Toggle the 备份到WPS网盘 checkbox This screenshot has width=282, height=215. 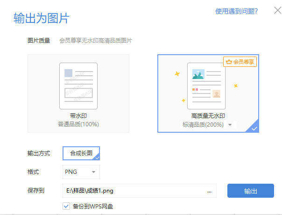66,206
